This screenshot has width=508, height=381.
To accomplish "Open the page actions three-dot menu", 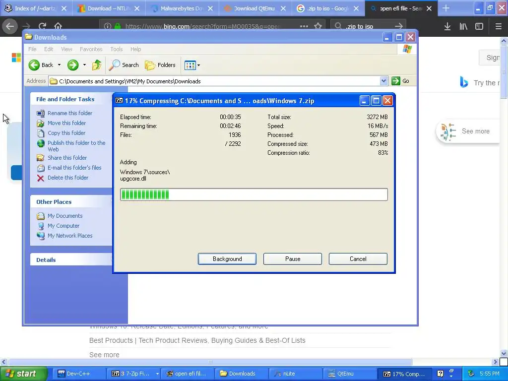I will (304, 26).
